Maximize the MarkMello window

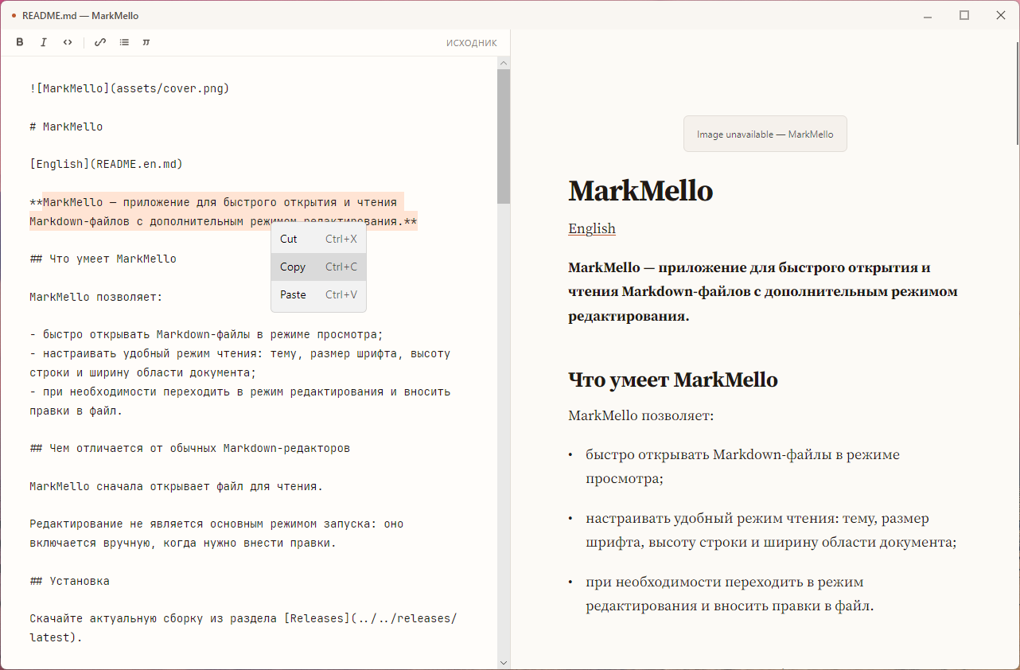964,15
